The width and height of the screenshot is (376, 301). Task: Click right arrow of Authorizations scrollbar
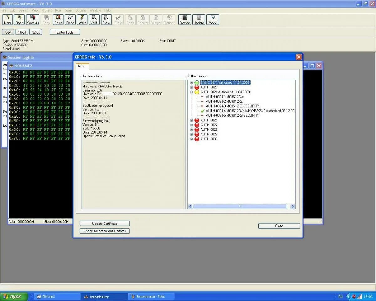[293, 206]
